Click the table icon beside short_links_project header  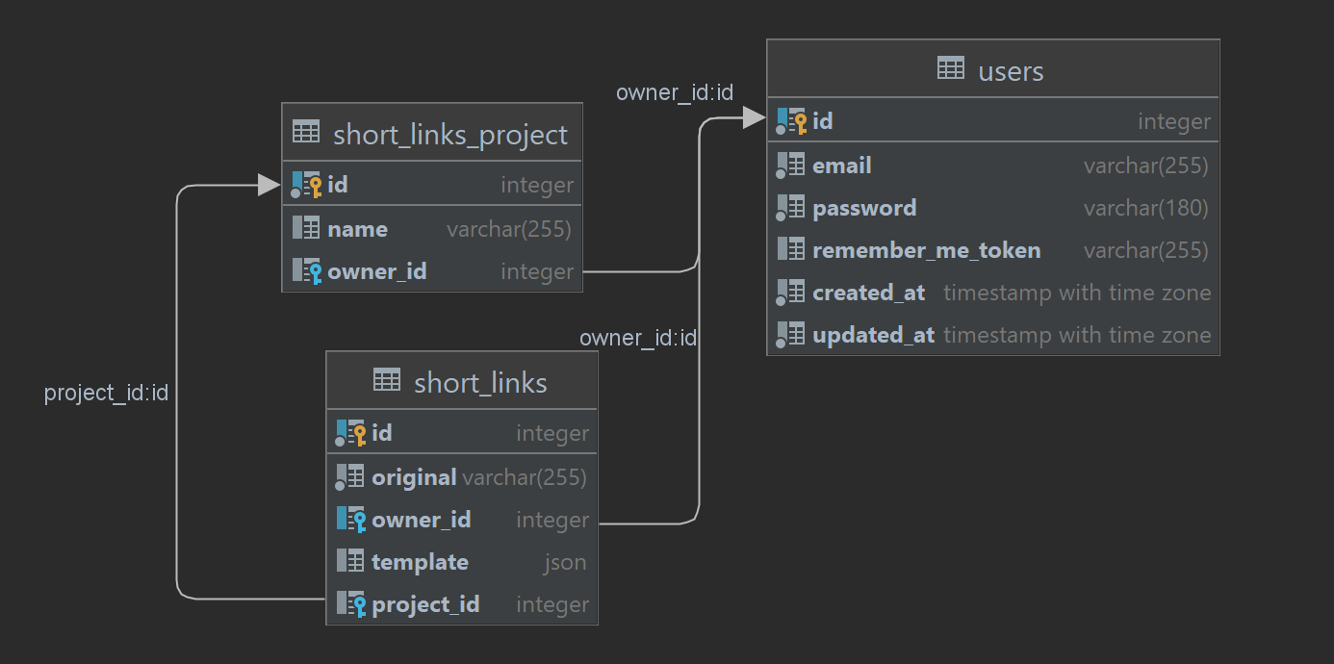(x=306, y=134)
